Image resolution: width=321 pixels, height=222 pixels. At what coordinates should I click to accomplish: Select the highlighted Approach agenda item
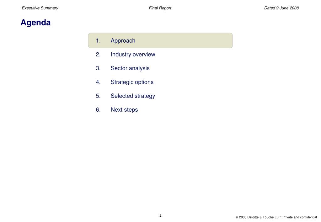pyautogui.click(x=160, y=40)
